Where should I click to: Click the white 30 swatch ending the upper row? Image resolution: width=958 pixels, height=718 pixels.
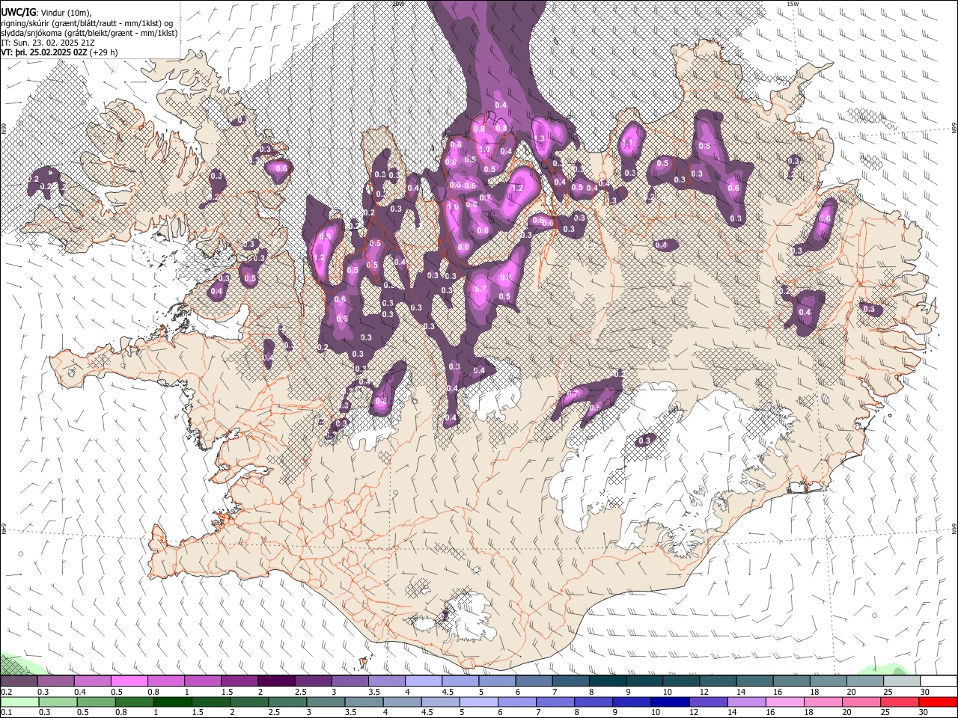(x=939, y=681)
